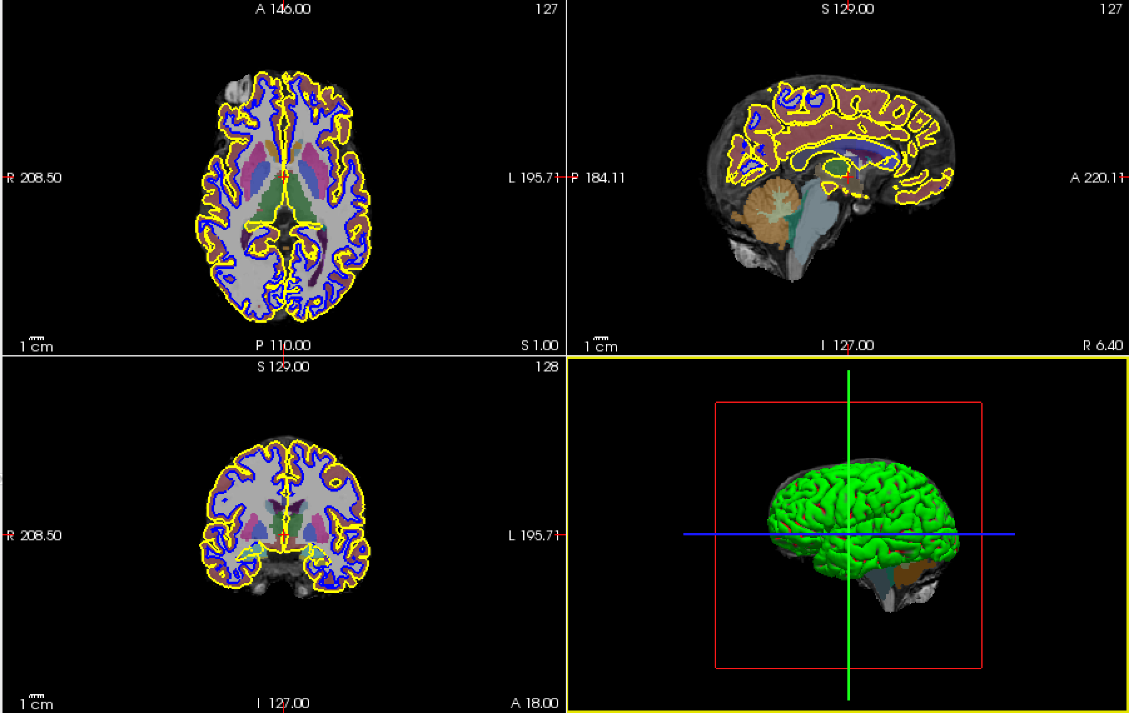Click the 1 cm scale bar in sagittal view
Screen dimensions: 1129x713
(x=601, y=345)
